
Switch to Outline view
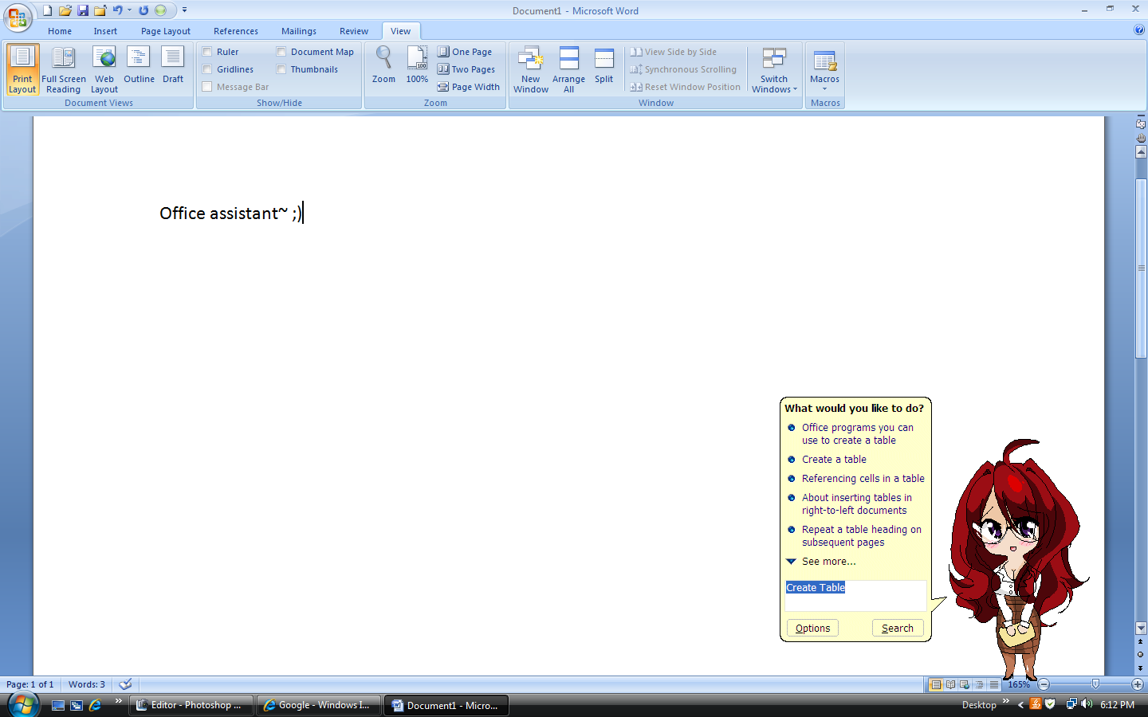139,65
